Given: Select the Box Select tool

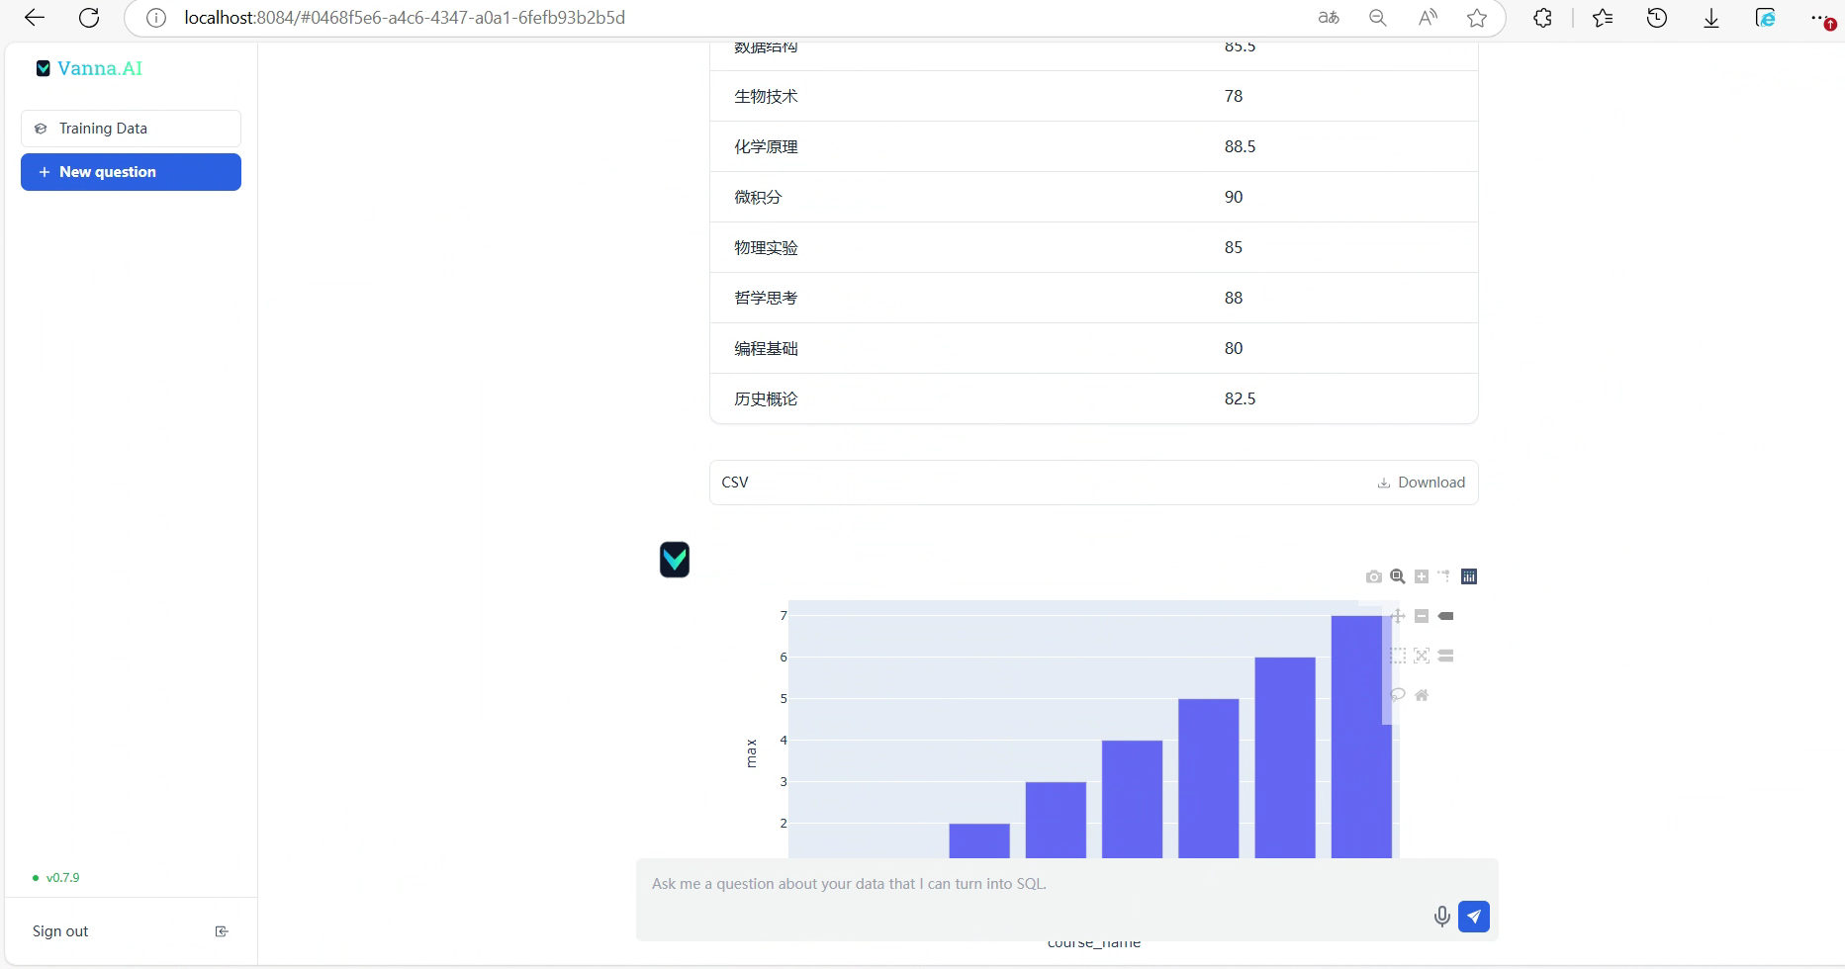Looking at the screenshot, I should [1398, 656].
